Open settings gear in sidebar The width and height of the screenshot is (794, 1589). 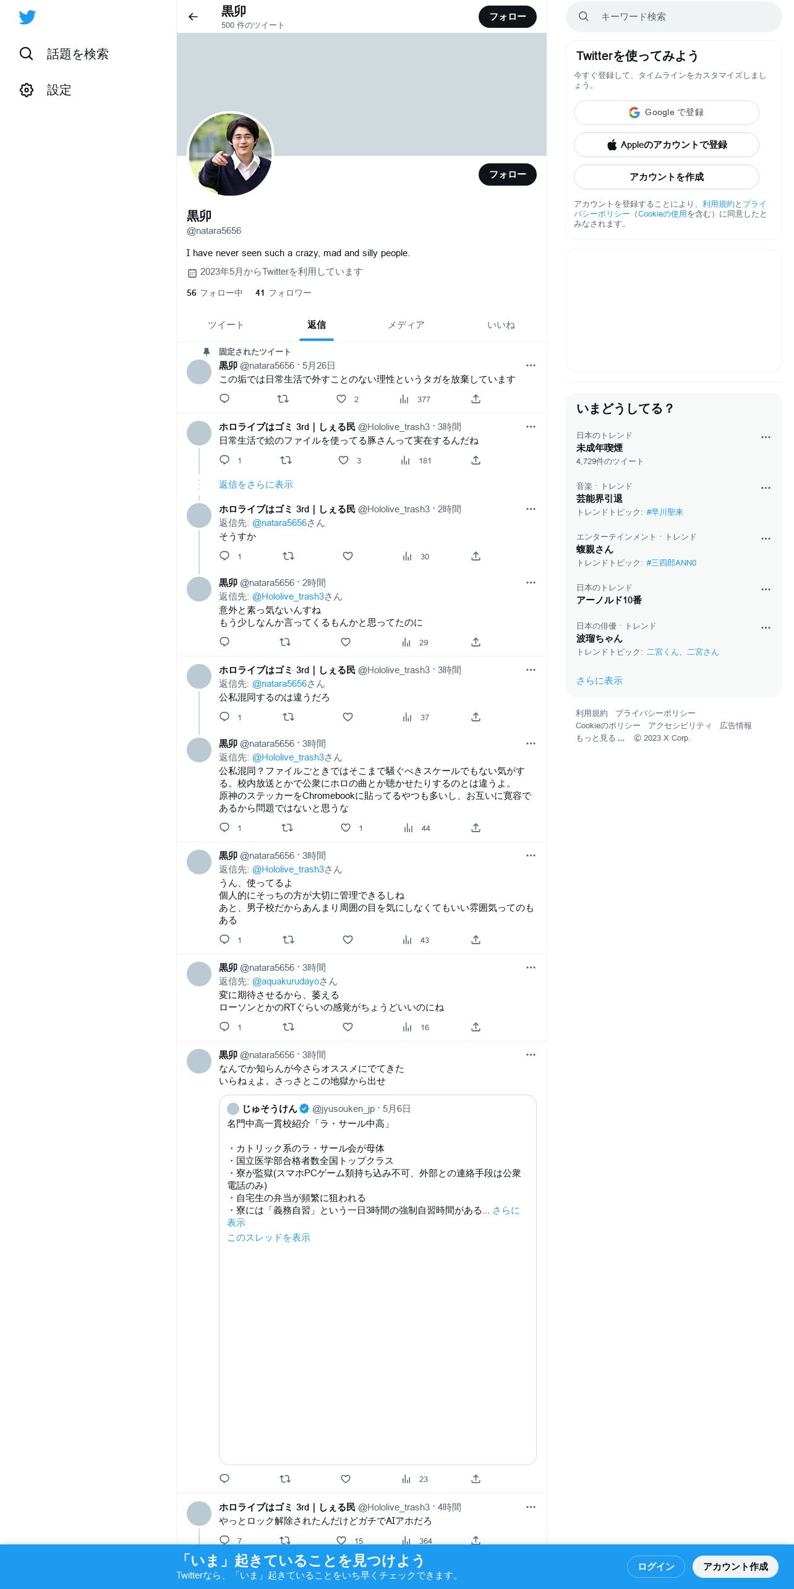click(x=27, y=90)
